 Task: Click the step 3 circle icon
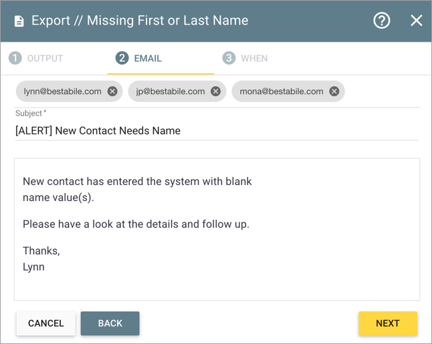(x=229, y=58)
